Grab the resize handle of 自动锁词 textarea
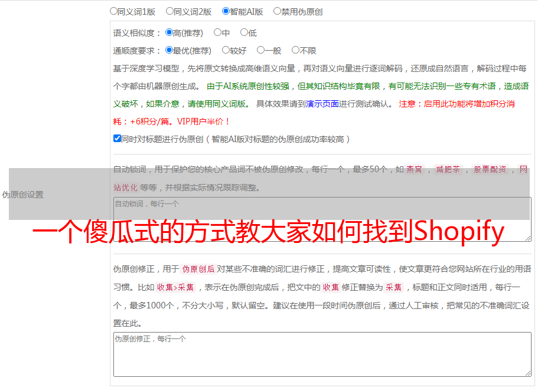Viewport: 538px width, 388px height. 528,238
